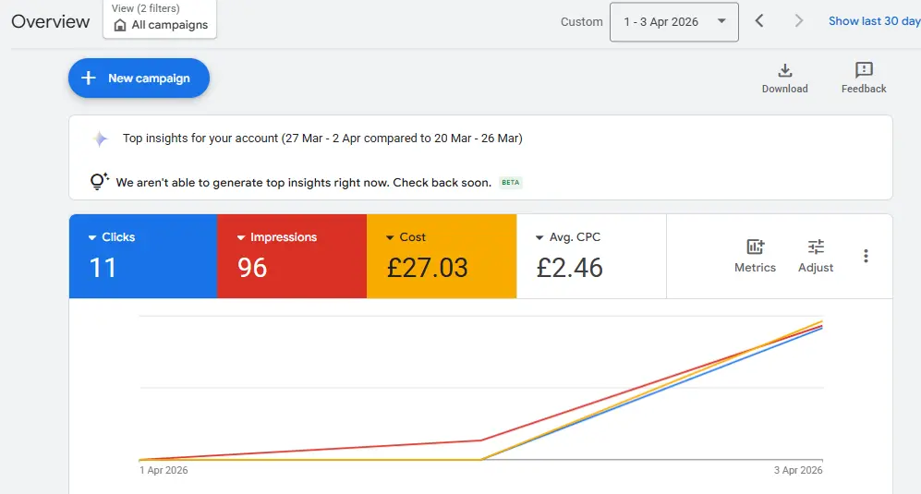The image size is (921, 494).
Task: Expand the Cost metric dropdown
Action: pyautogui.click(x=390, y=237)
